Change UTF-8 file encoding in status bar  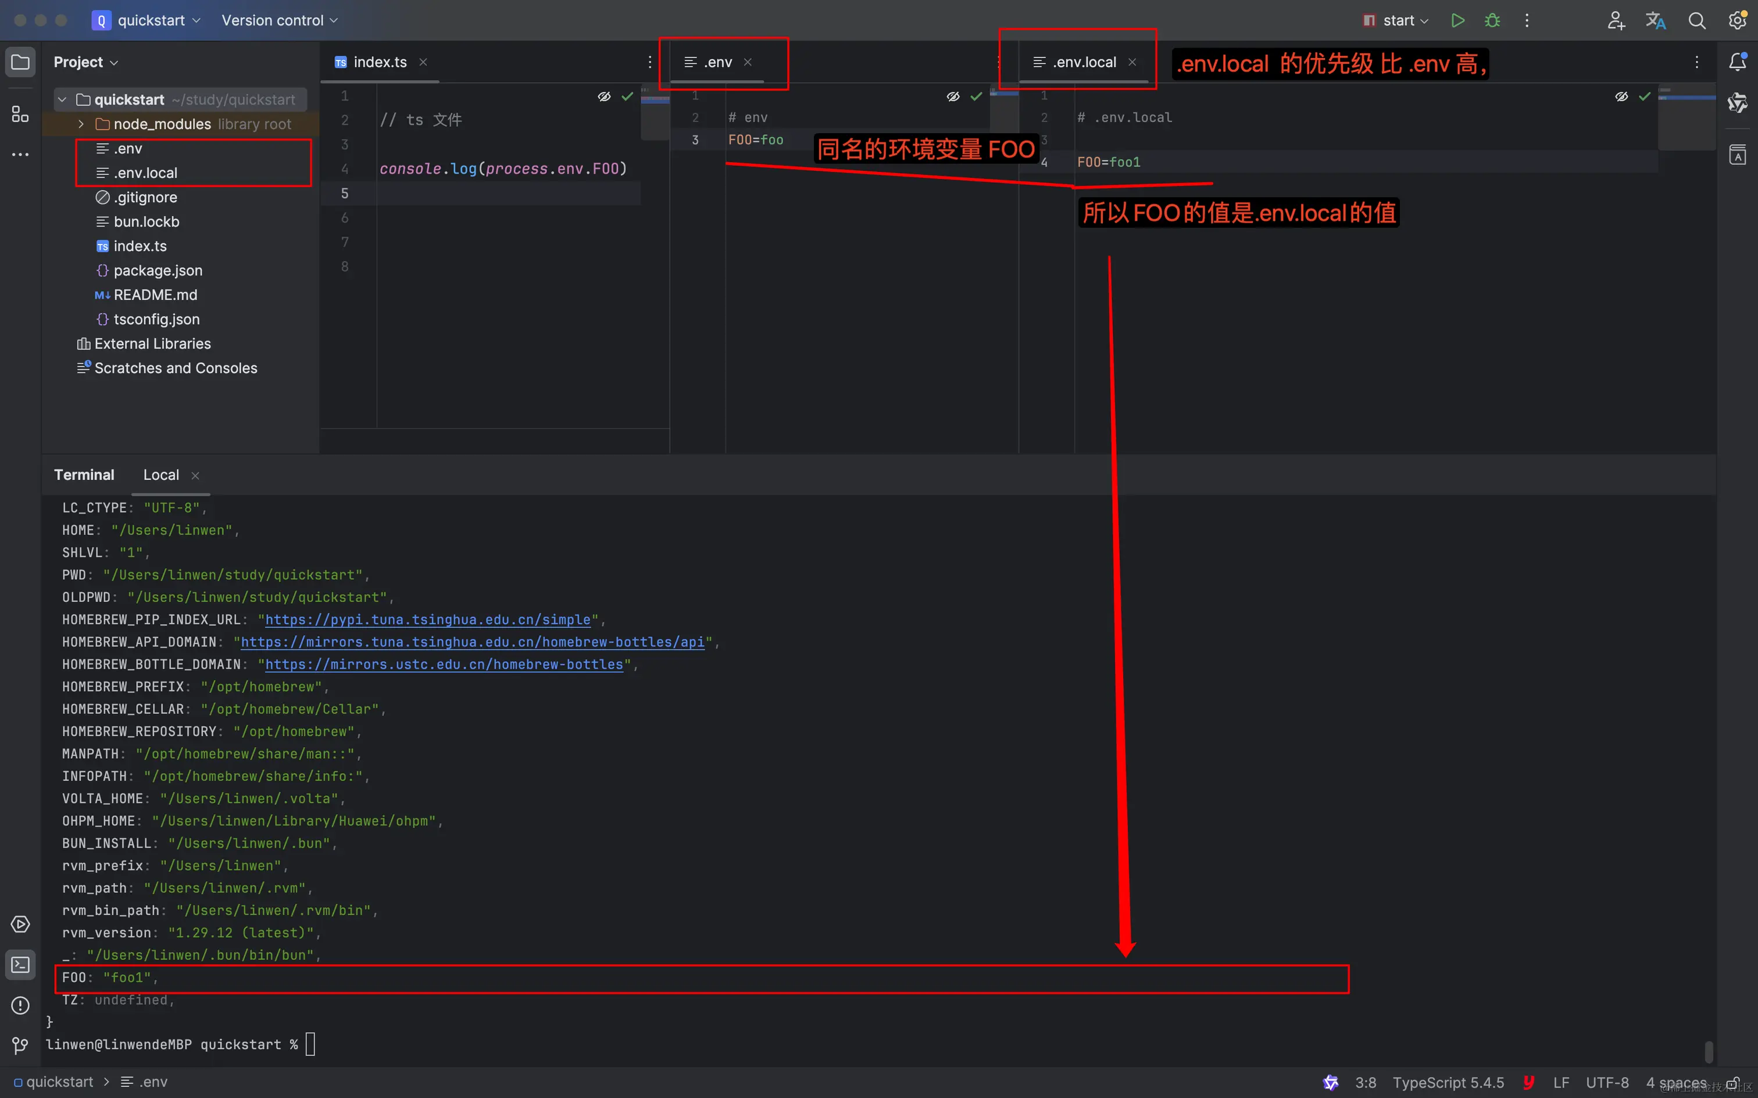pyautogui.click(x=1607, y=1082)
